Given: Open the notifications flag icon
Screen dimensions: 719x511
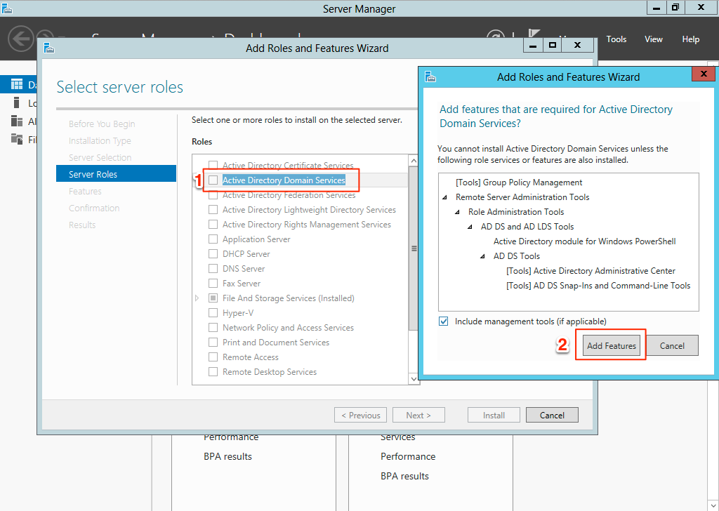Looking at the screenshot, I should [x=534, y=34].
